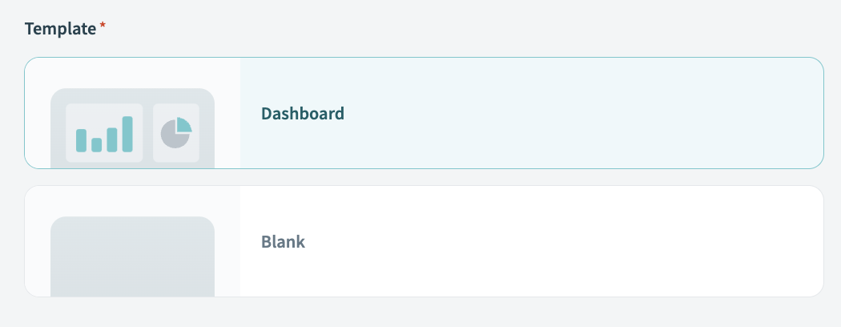Click the teal slice of the pie chart
The height and width of the screenshot is (327, 841).
point(183,124)
